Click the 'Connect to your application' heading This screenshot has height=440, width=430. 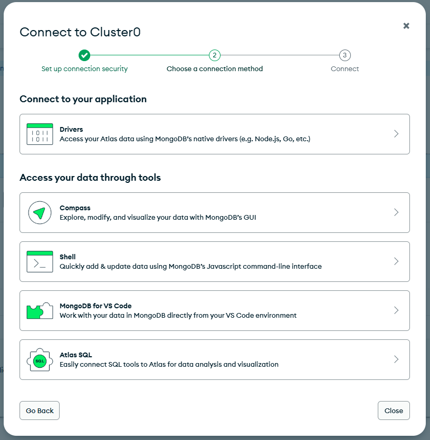pos(83,99)
